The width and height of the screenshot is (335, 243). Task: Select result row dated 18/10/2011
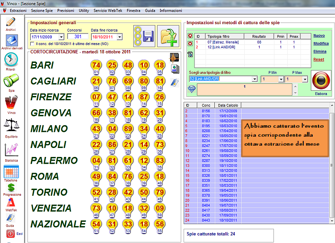(x=256, y=220)
